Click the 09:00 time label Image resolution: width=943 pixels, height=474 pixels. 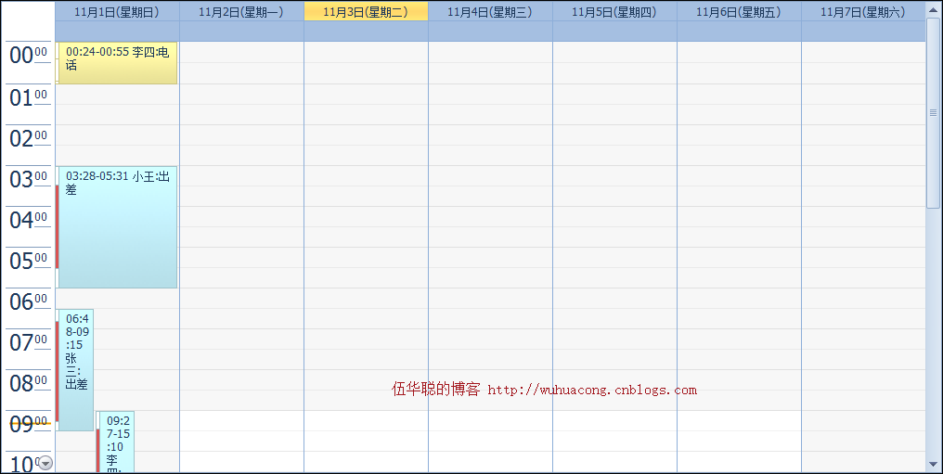coord(28,424)
